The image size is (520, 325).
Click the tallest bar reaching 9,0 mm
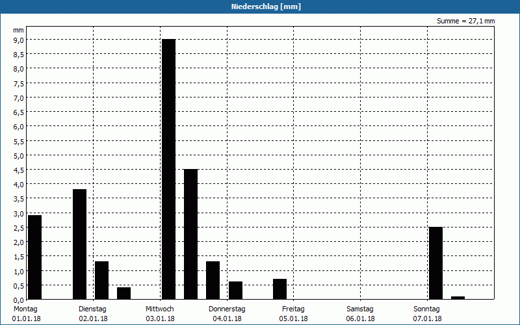tap(168, 169)
